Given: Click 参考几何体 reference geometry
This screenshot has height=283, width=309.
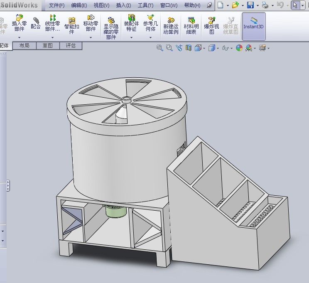Looking at the screenshot, I should (150, 23).
